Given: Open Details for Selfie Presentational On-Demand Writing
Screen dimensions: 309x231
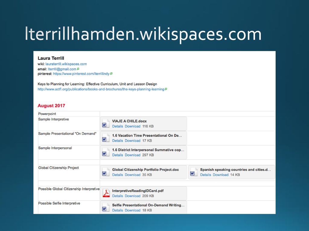Looking at the screenshot, I should click(117, 210).
